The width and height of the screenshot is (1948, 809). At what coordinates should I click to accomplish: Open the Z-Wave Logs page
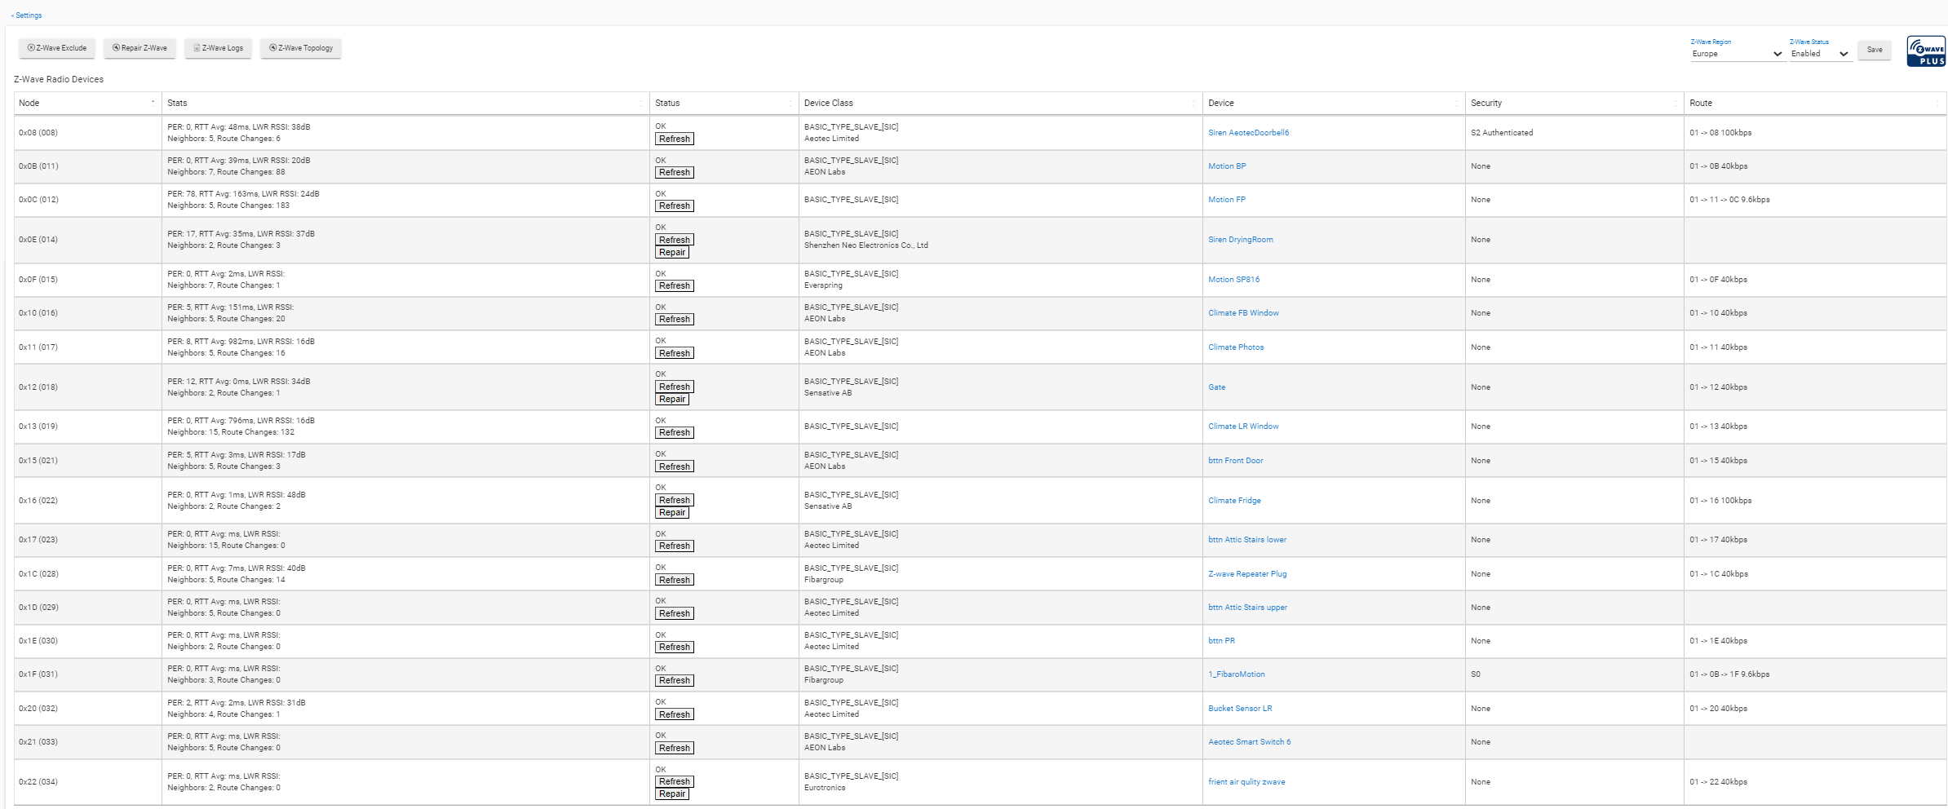219,48
